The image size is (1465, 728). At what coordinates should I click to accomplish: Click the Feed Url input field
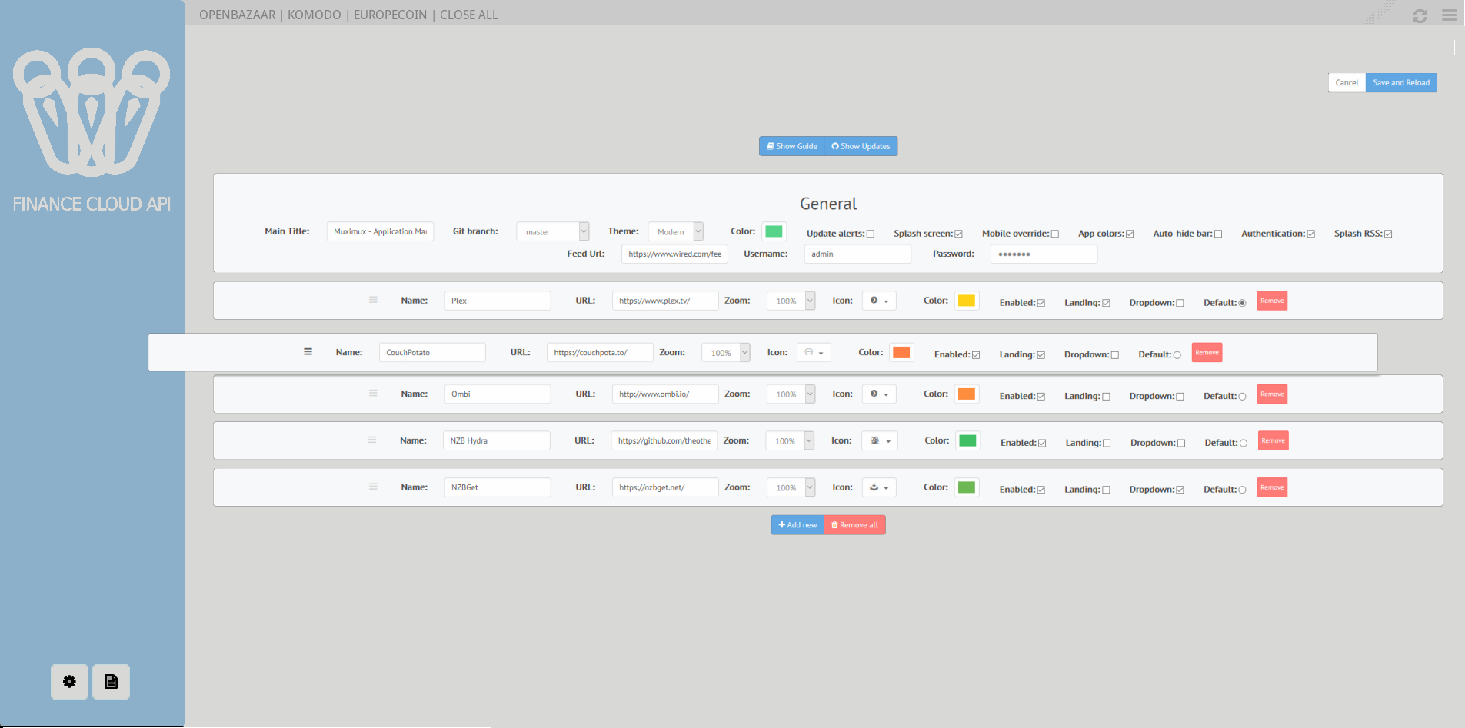(x=674, y=254)
